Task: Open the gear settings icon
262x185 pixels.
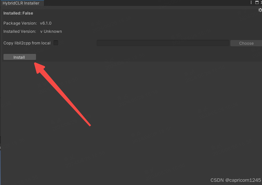Action: [260, 10]
